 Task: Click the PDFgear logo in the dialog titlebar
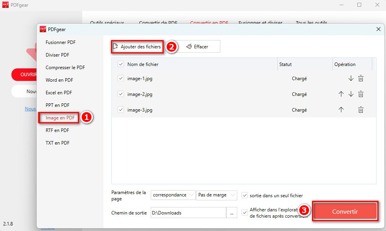[x=42, y=29]
